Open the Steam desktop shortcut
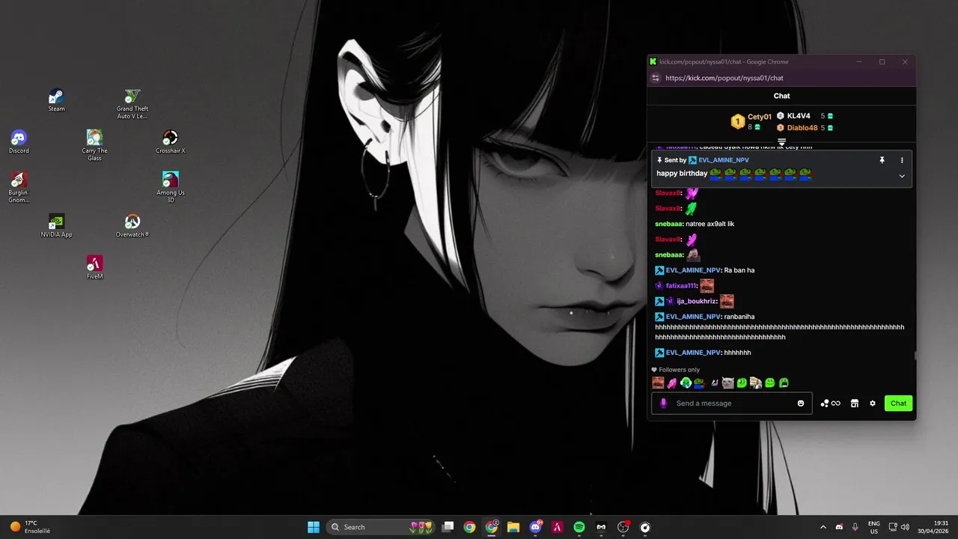This screenshot has height=539, width=958. point(56,100)
